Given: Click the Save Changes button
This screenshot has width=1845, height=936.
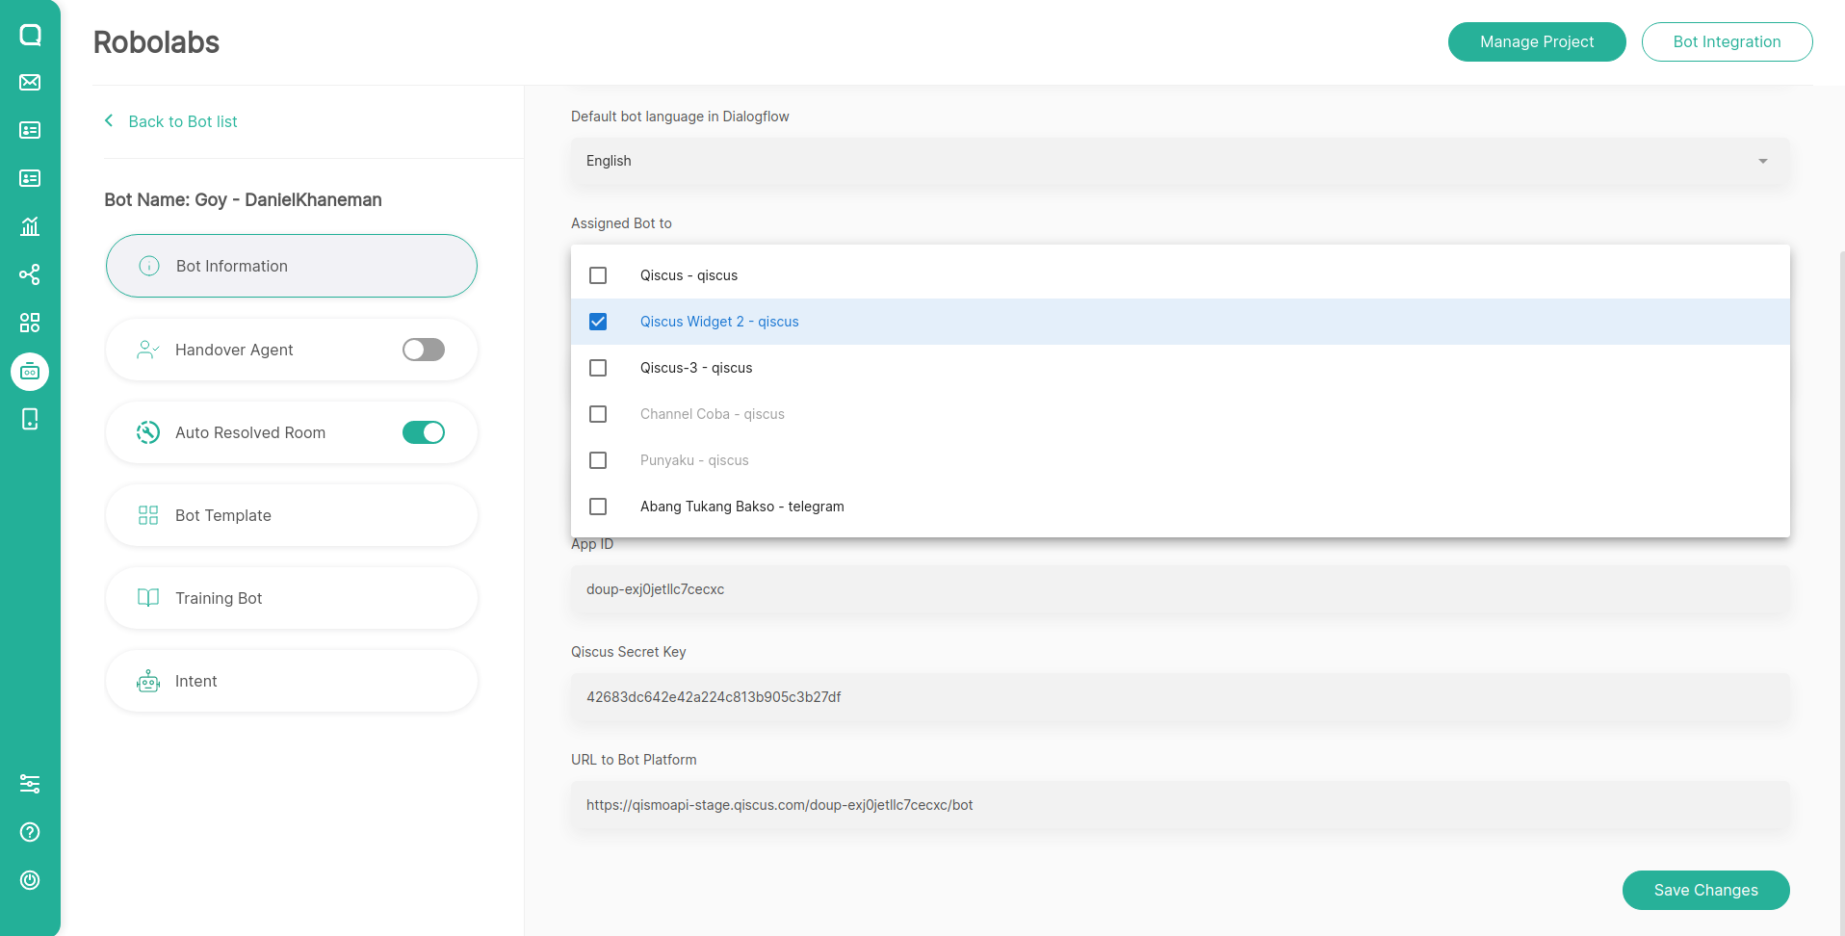Looking at the screenshot, I should tap(1705, 890).
